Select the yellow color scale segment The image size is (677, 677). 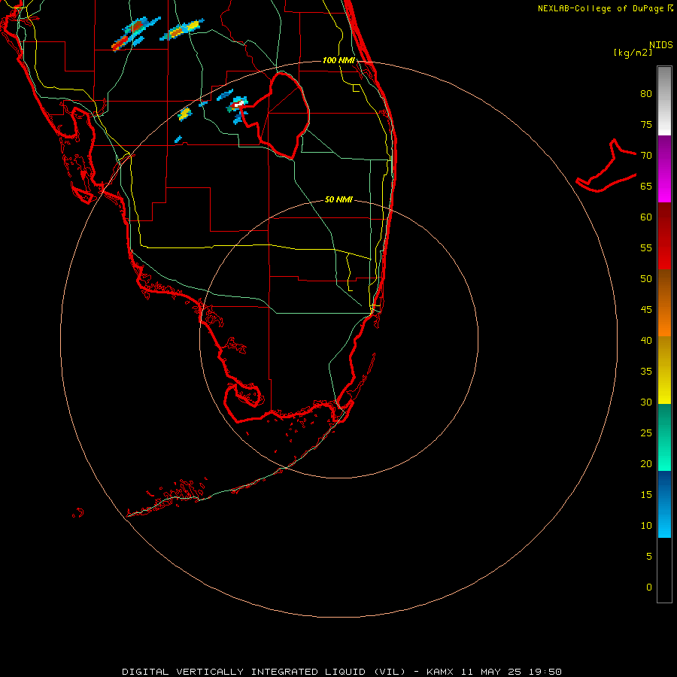tap(664, 370)
